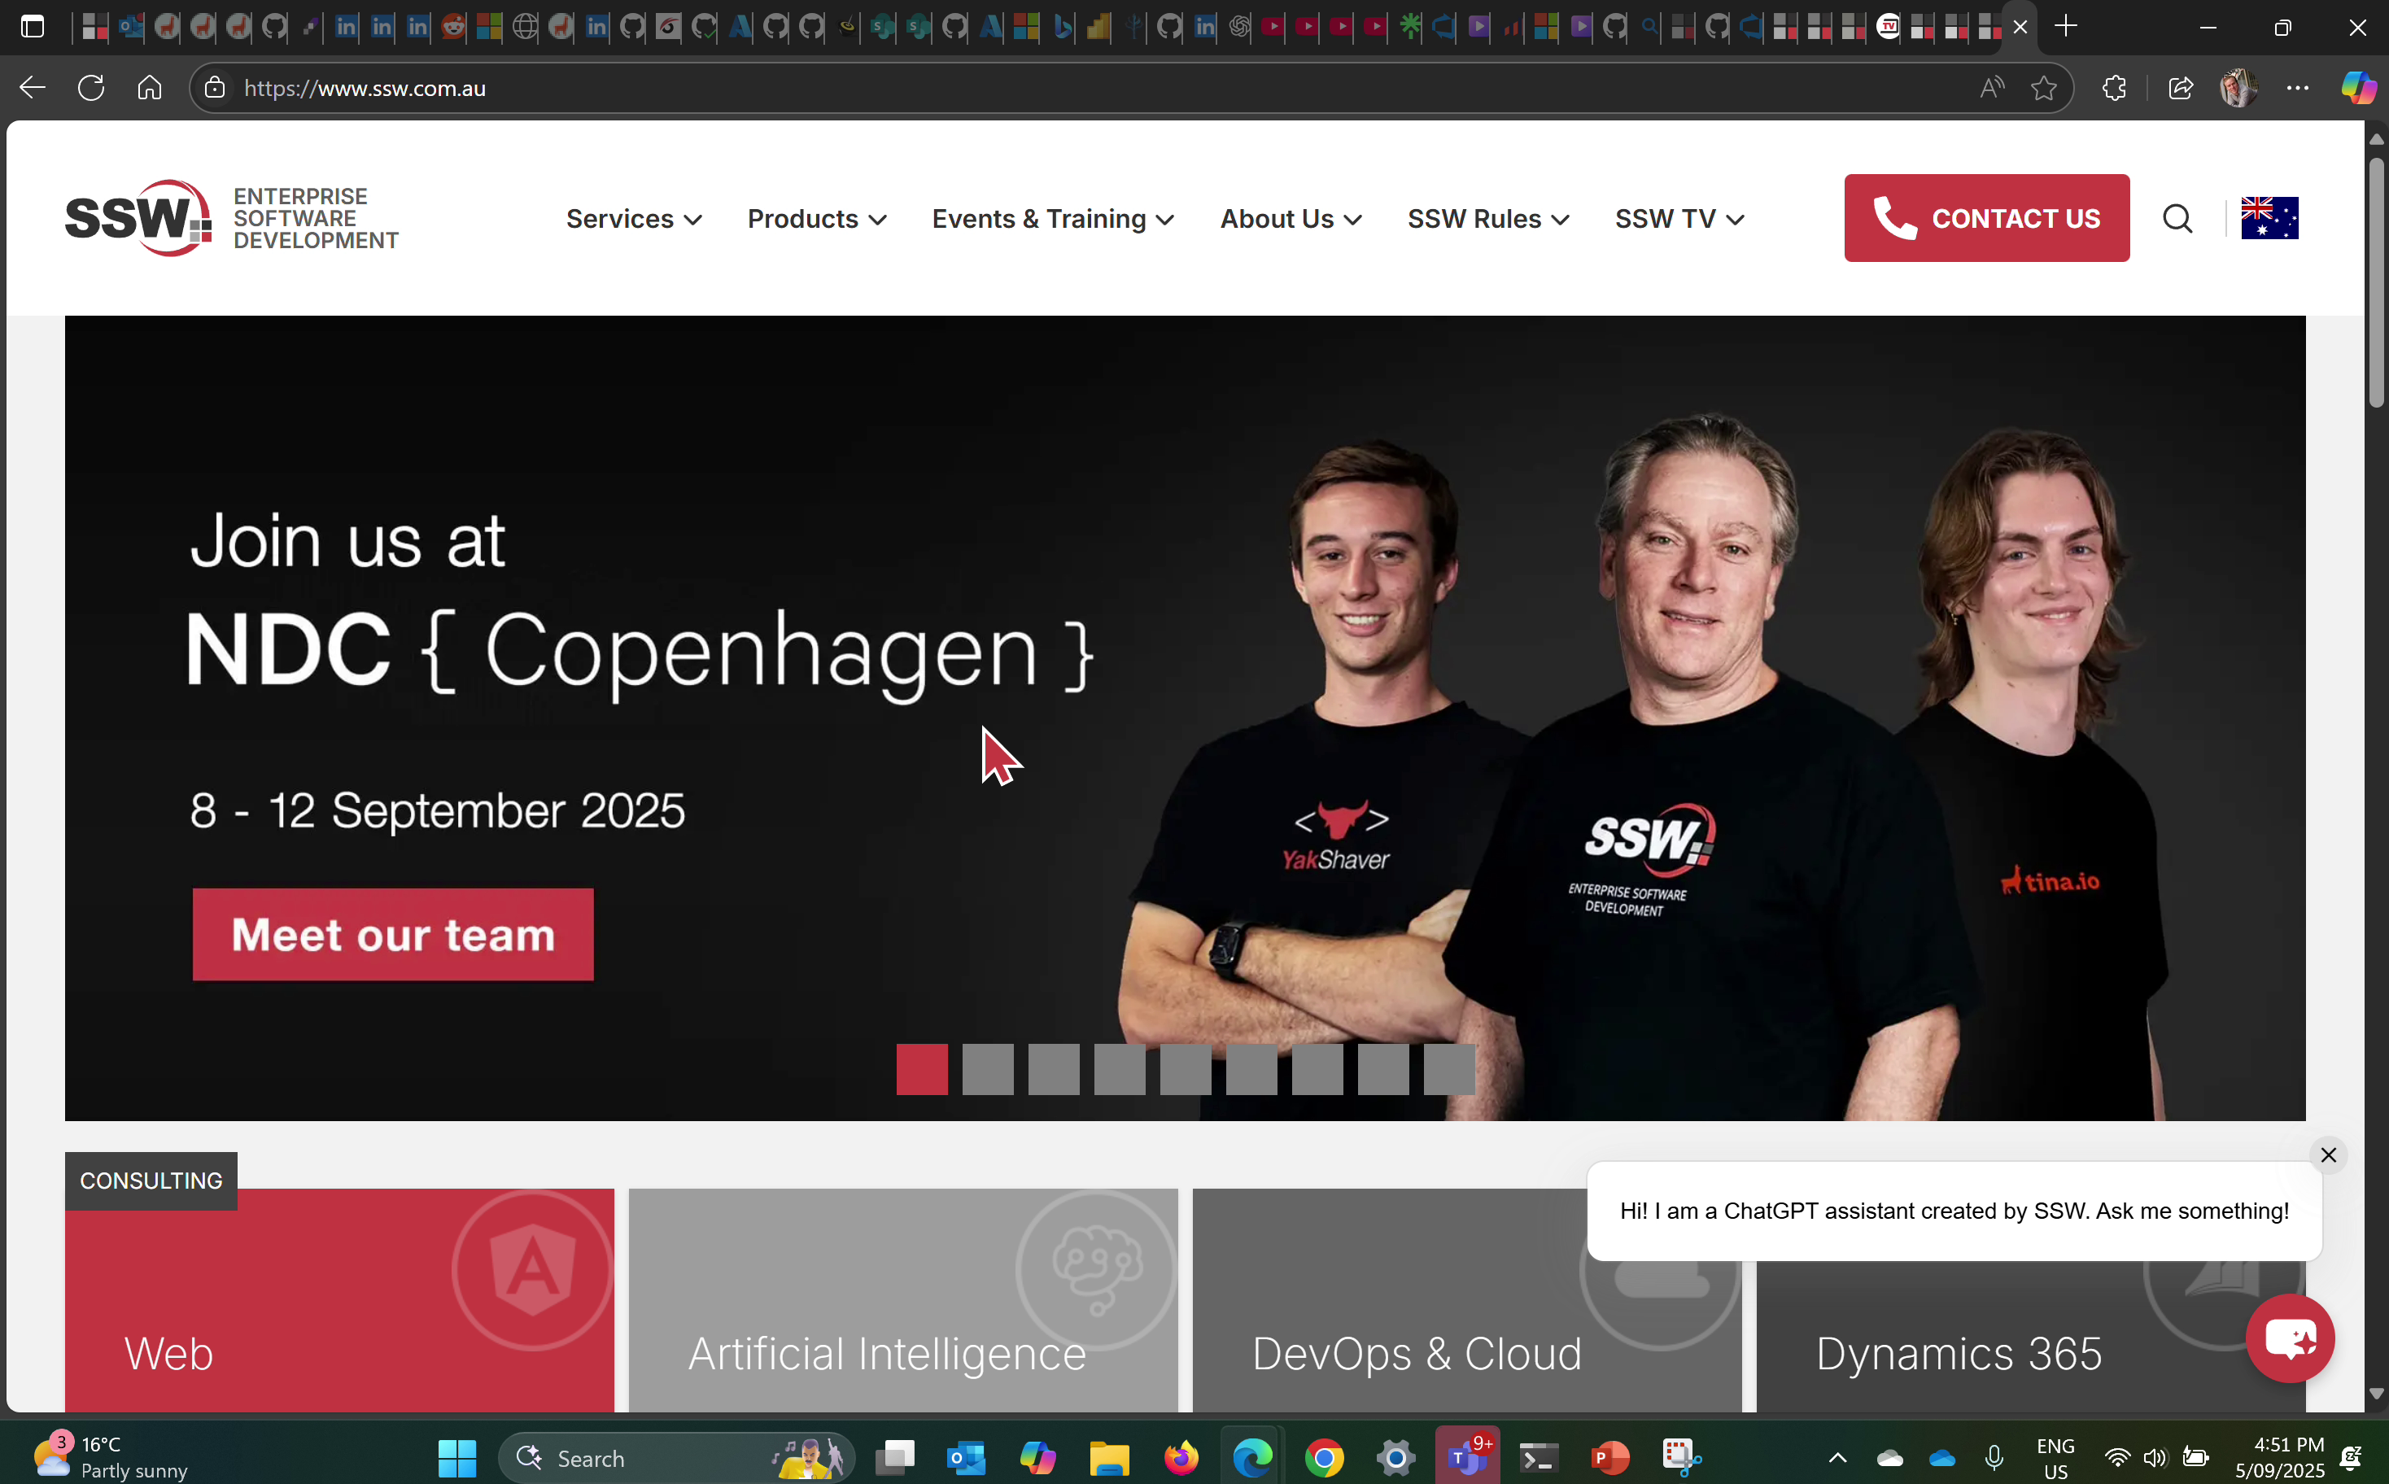Click the Share icon in Edge toolbar

click(x=2181, y=89)
